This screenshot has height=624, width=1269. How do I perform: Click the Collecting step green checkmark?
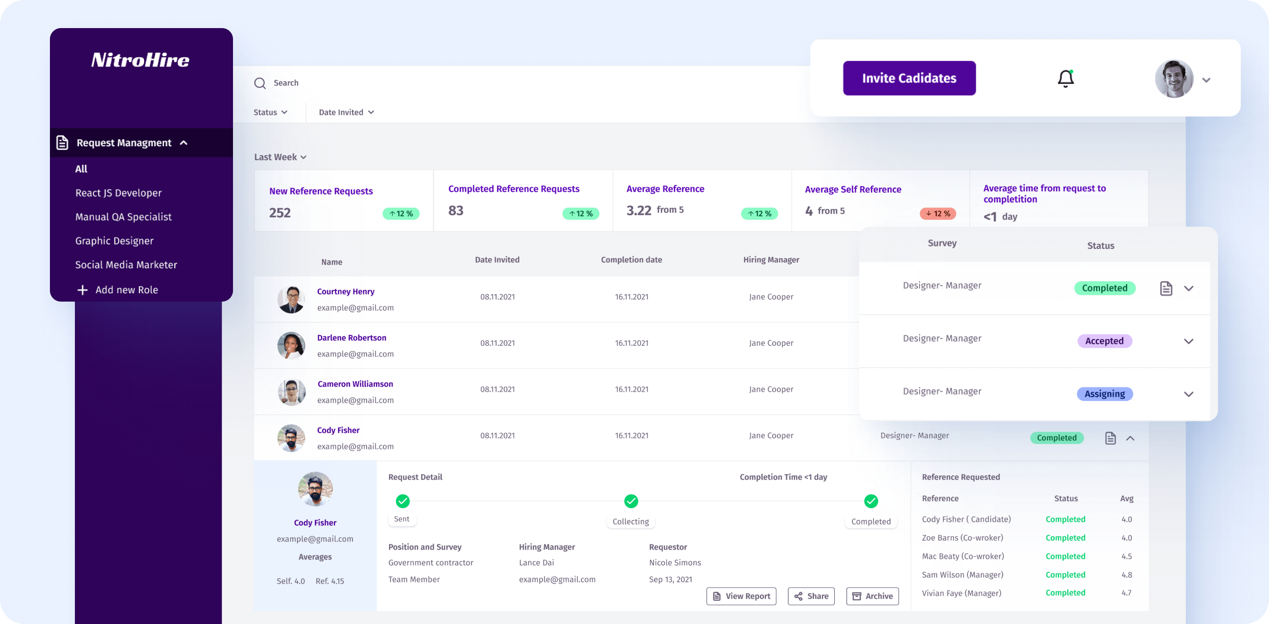click(631, 501)
